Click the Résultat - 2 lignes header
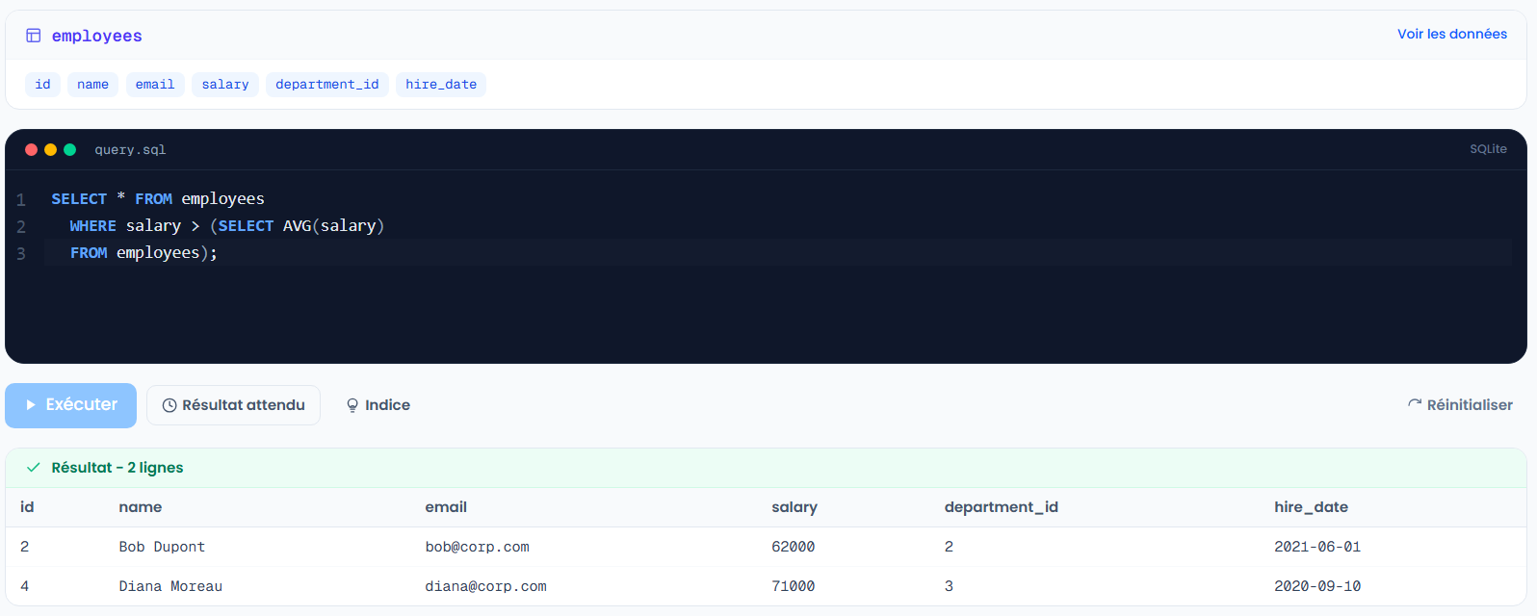Screen dimensions: 1537x616 click(x=117, y=468)
